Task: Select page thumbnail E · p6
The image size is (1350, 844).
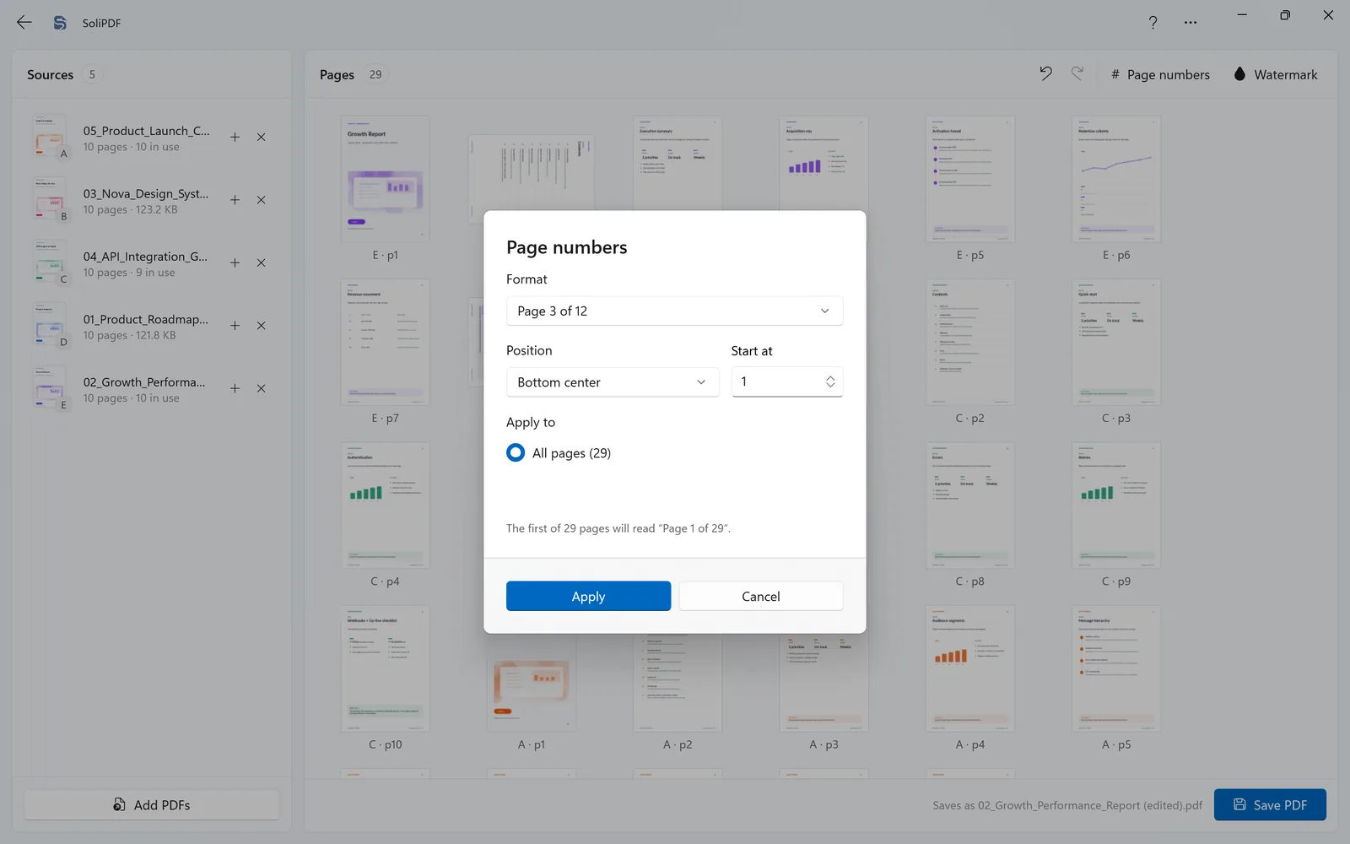Action: click(x=1116, y=179)
